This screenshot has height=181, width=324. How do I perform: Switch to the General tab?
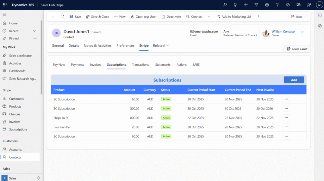[x=58, y=45]
